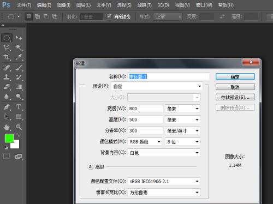Select the Rectangle shape tool

click(19, 117)
